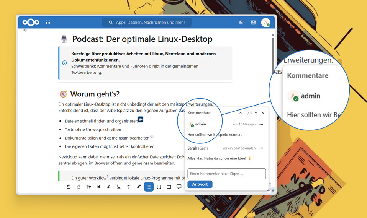Screen dimensions: 367x218
Task: Close the Kommentare panel
Action: pos(263,113)
